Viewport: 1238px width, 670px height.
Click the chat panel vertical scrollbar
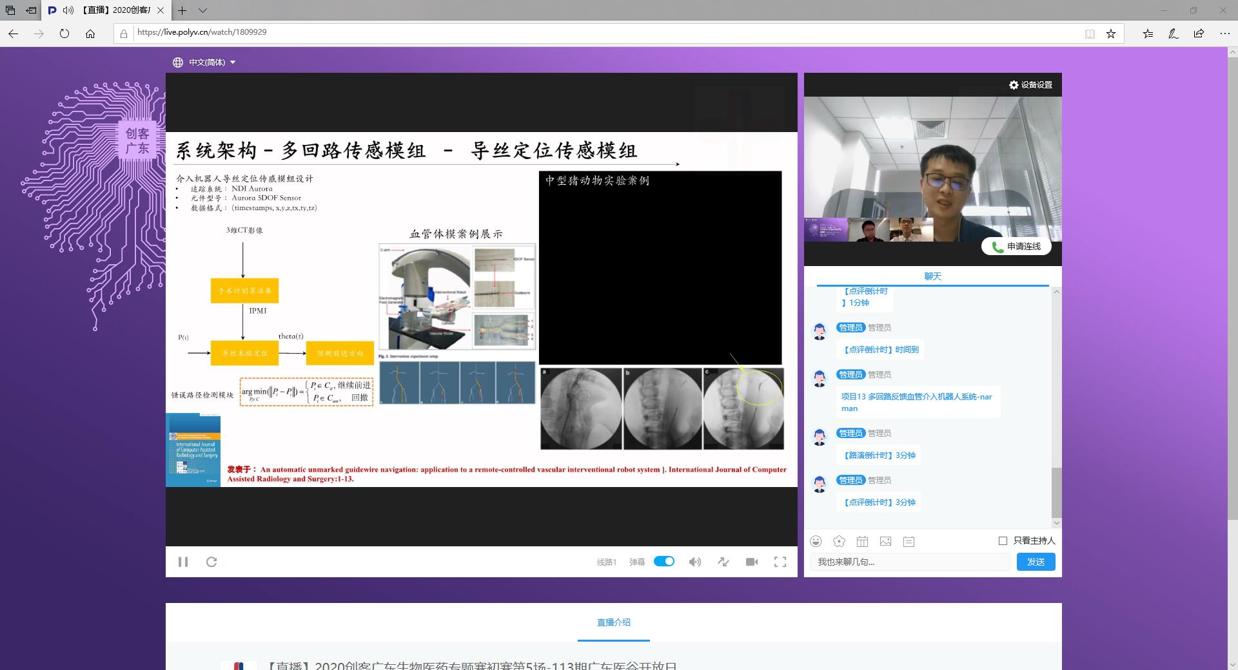point(1056,492)
